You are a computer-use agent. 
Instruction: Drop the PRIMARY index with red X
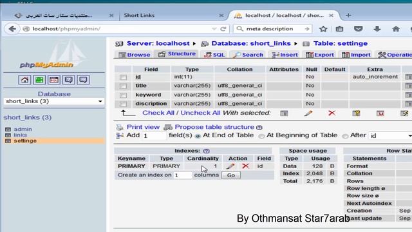(245, 166)
